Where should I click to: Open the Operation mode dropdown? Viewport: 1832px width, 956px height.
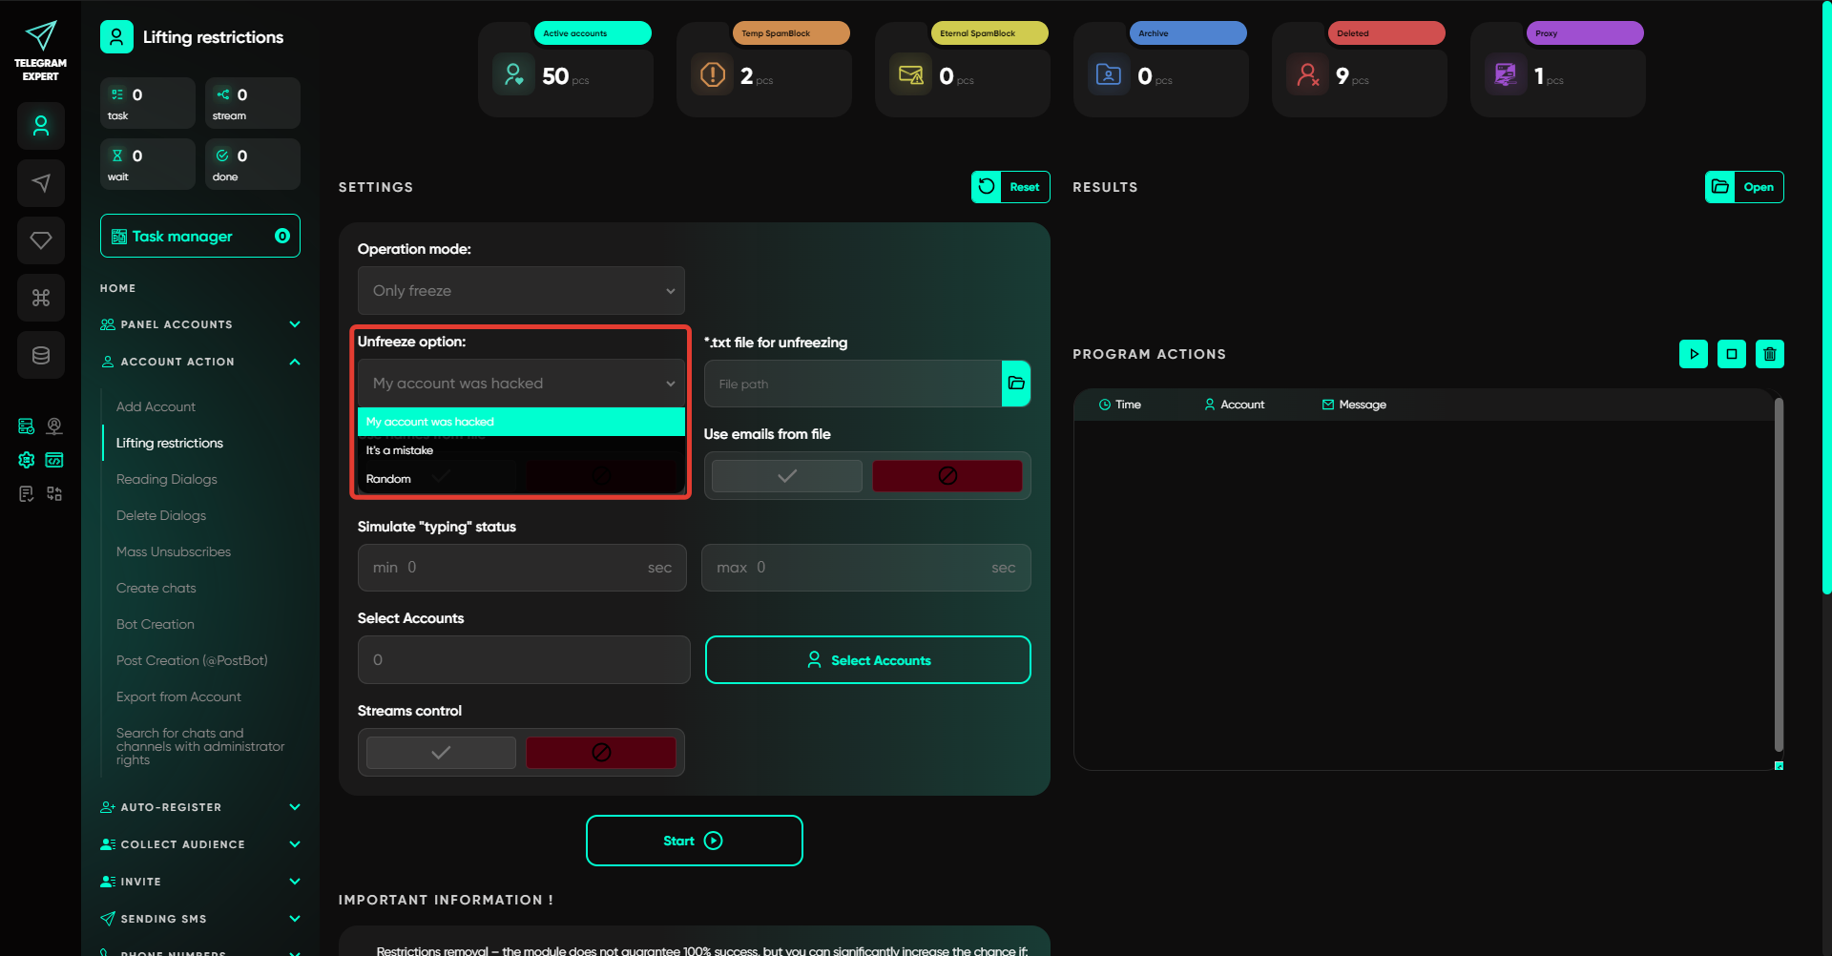pos(521,290)
